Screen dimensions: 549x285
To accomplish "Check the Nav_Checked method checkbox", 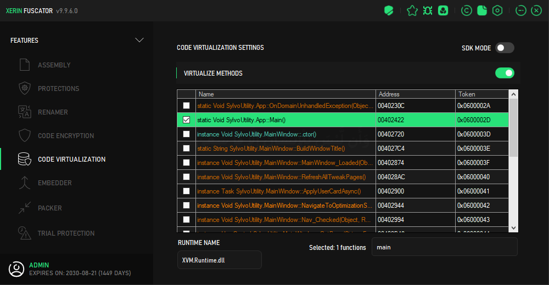I will click(x=186, y=220).
